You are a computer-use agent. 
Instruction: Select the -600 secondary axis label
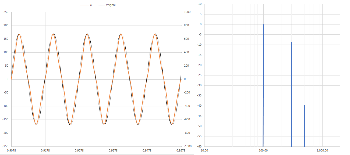187,120
